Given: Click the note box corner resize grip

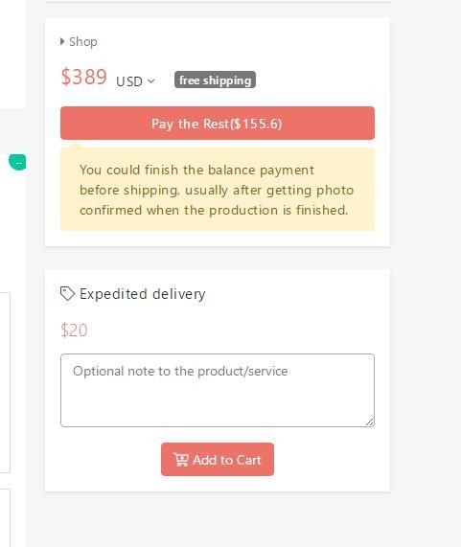Looking at the screenshot, I should (370, 422).
